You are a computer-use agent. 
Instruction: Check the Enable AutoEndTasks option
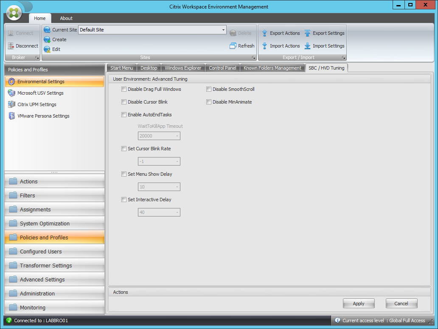click(124, 115)
